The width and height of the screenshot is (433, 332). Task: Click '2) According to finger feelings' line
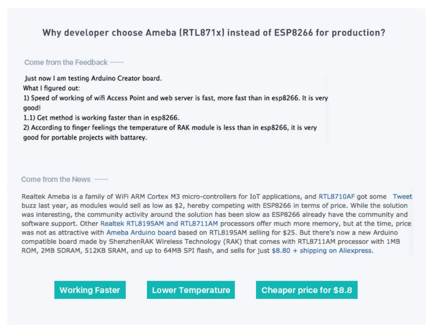click(170, 128)
